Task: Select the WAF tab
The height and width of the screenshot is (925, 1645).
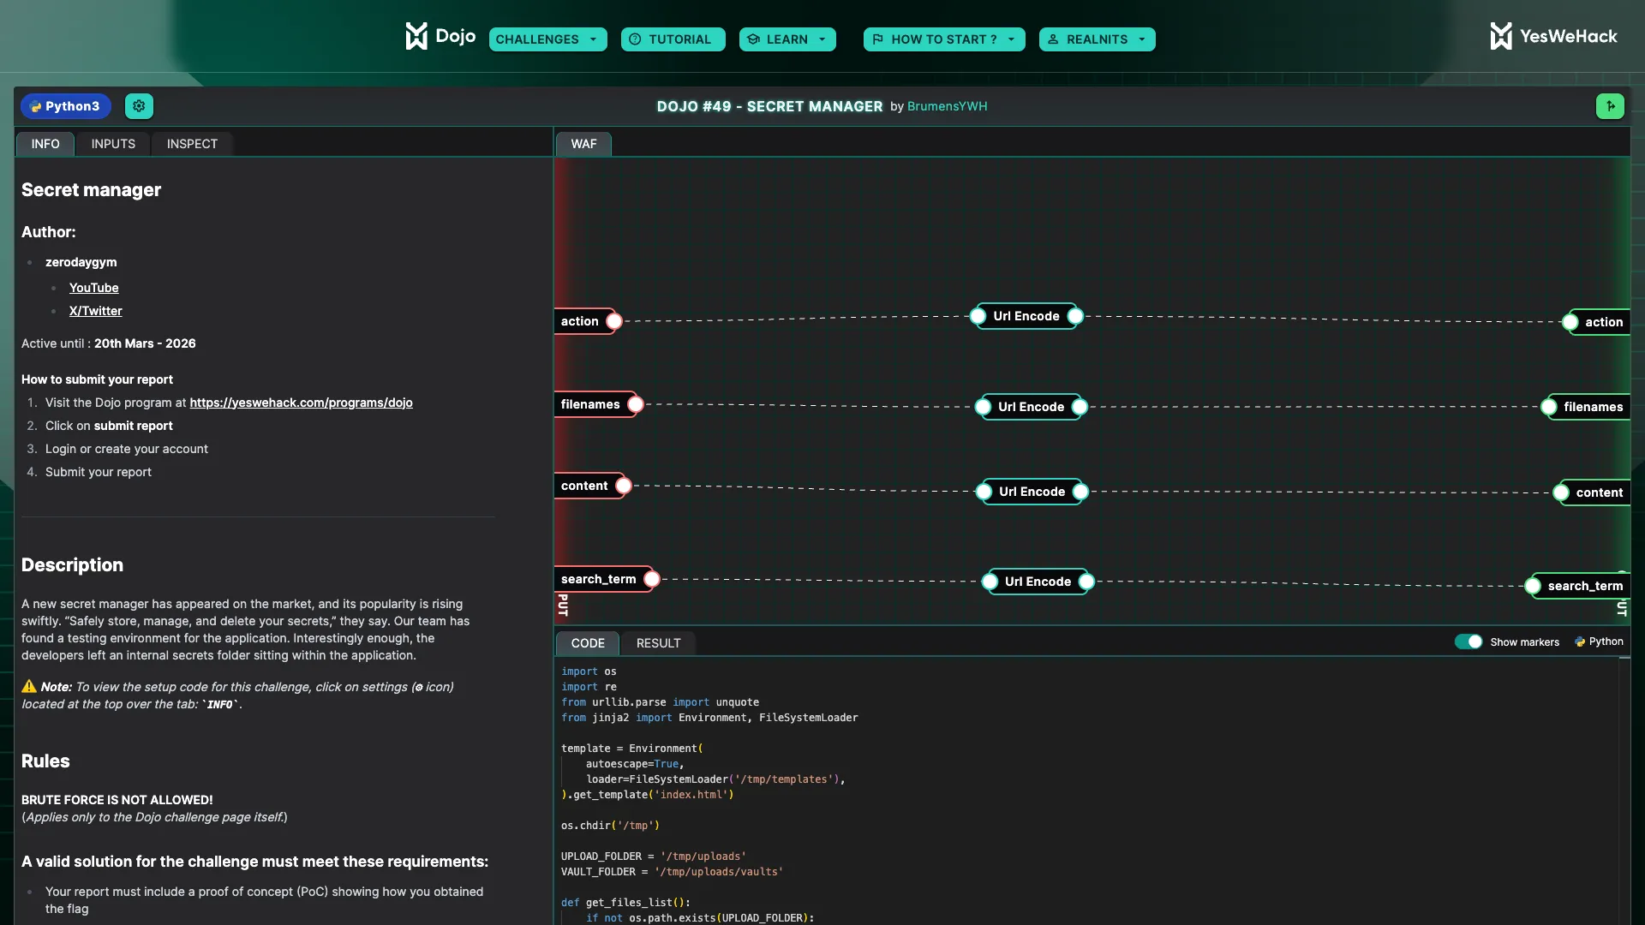Action: [x=583, y=144]
